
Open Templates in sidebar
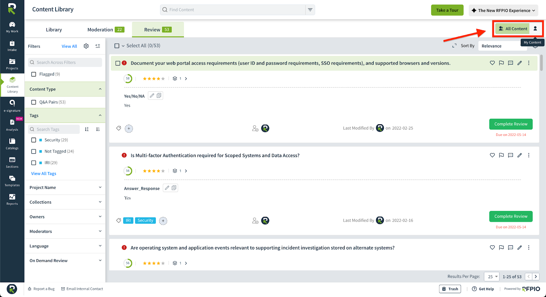click(12, 181)
